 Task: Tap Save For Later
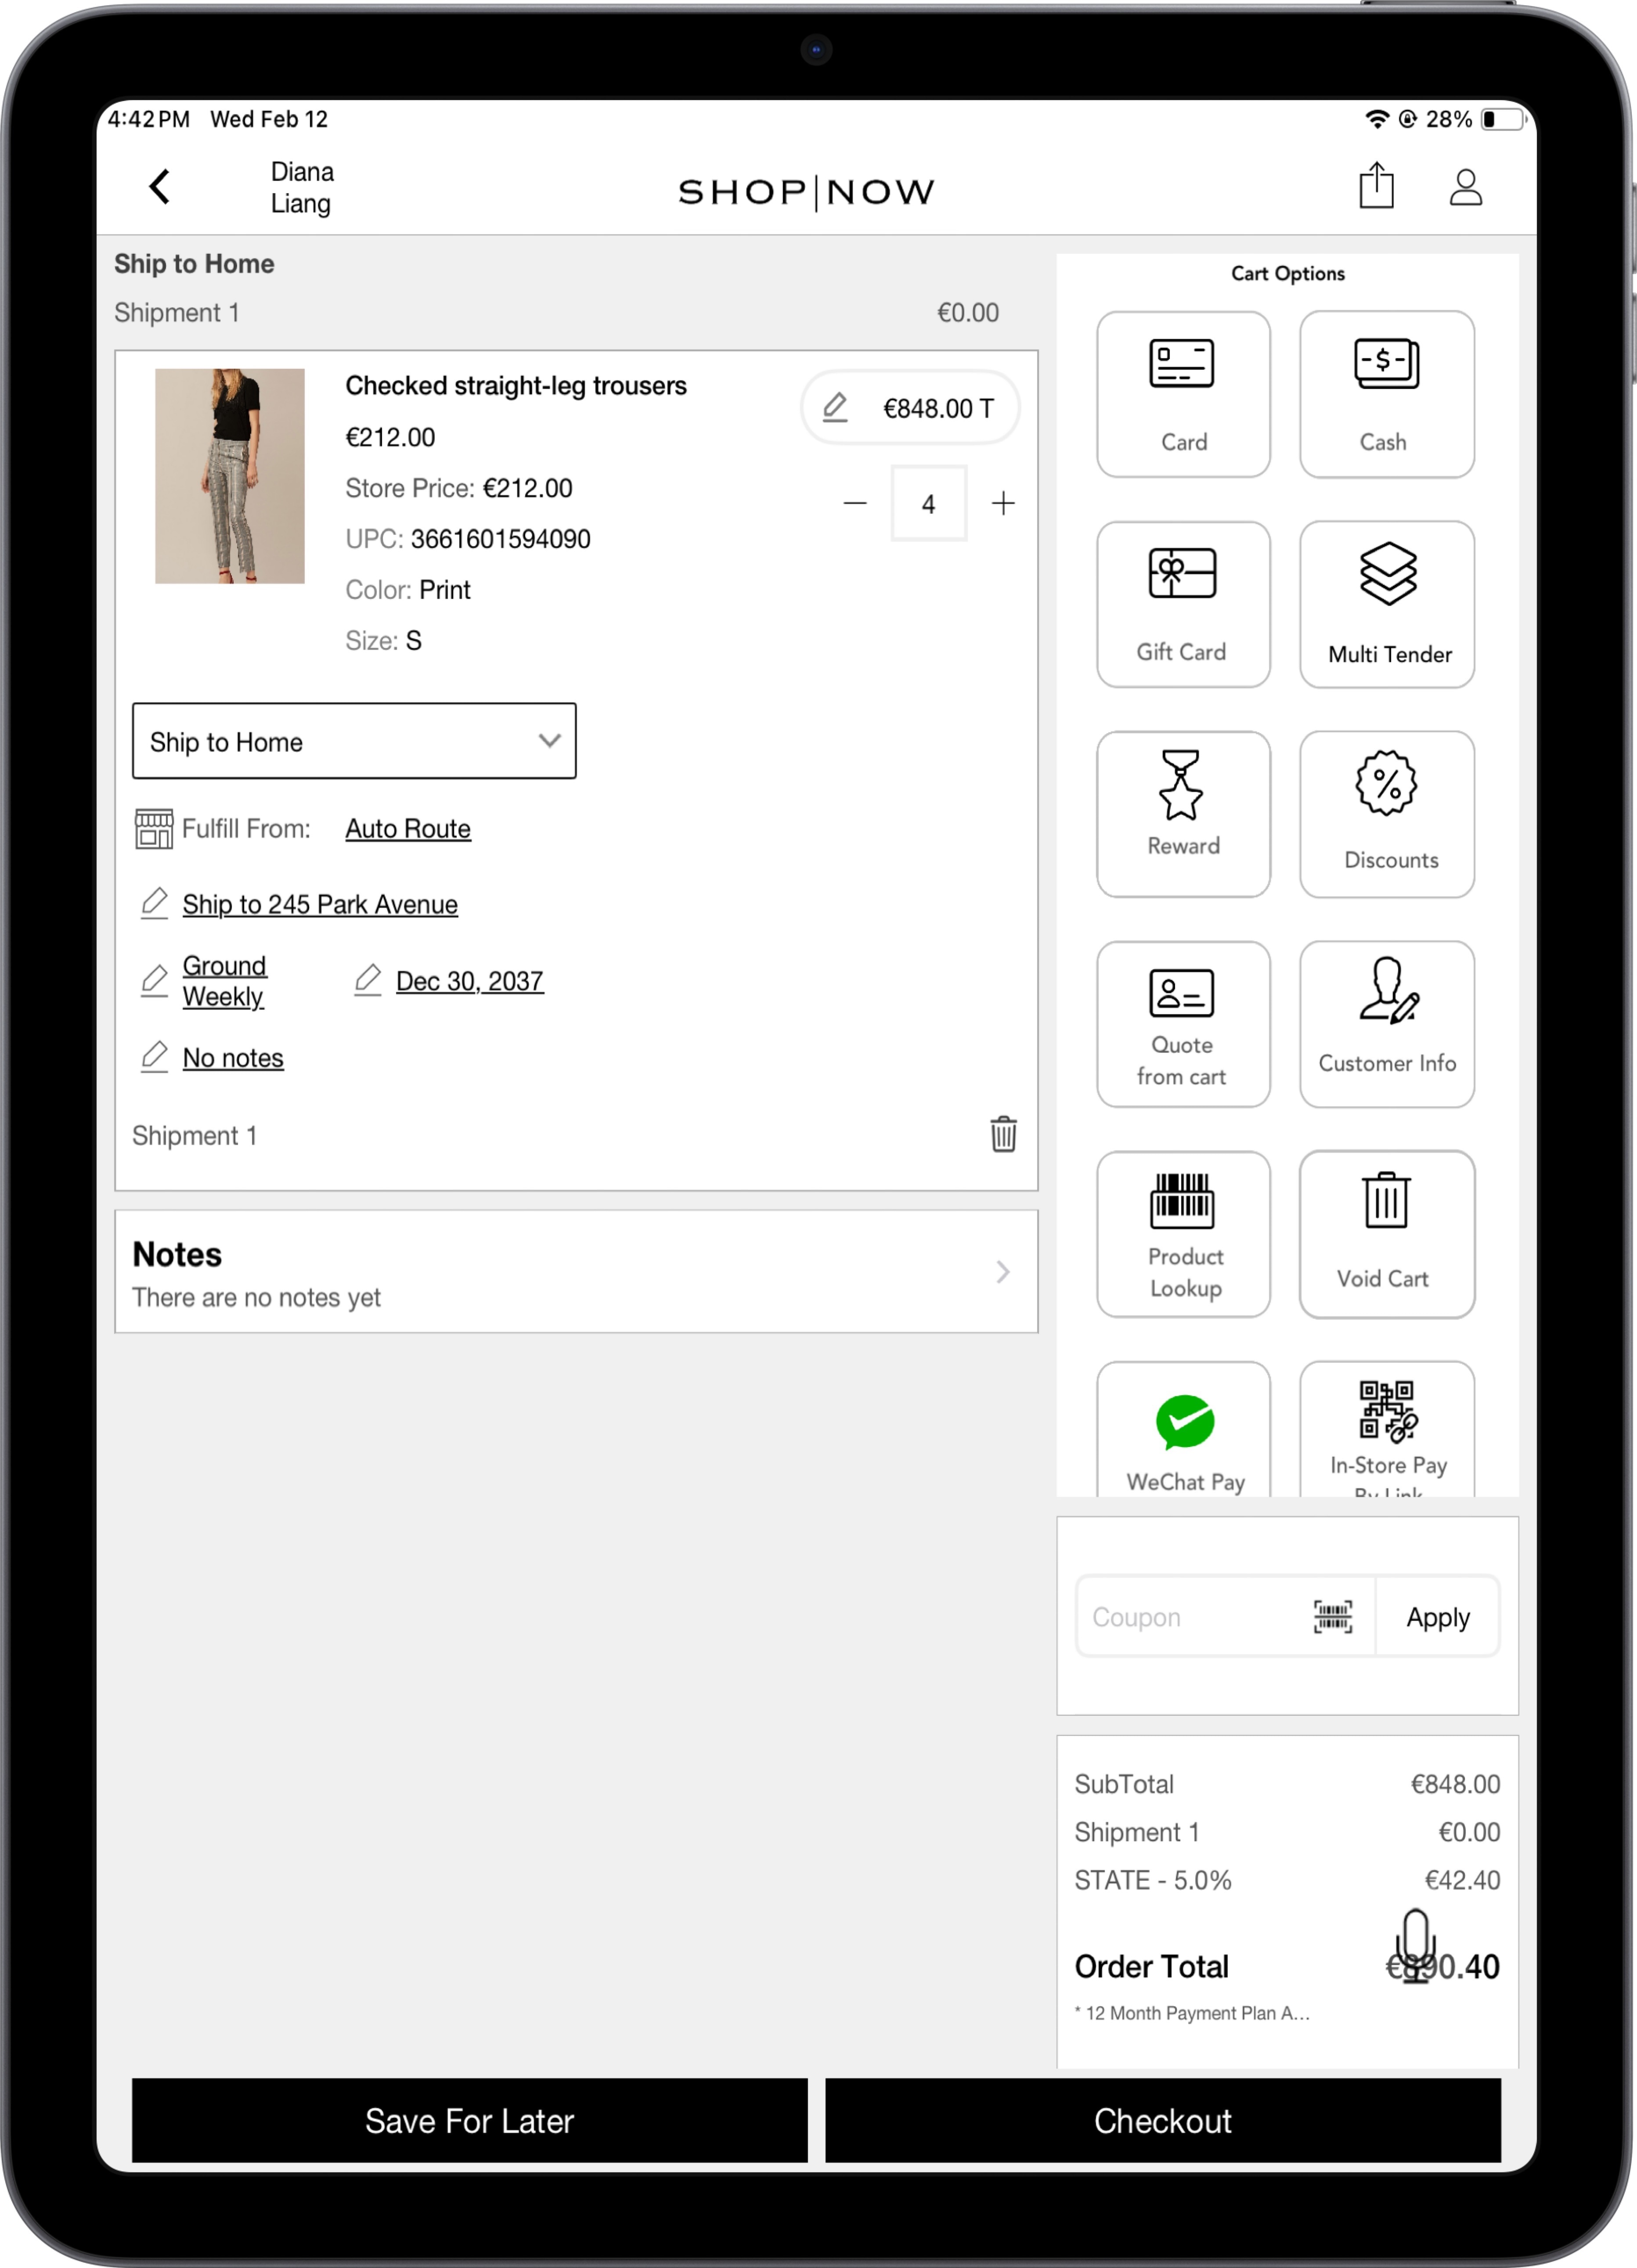coord(469,2121)
